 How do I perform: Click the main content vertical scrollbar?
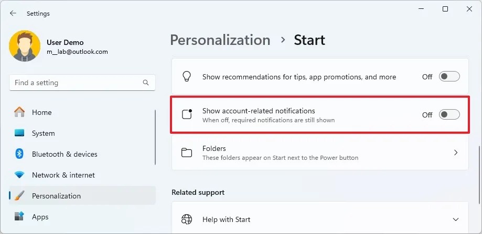coord(479,174)
